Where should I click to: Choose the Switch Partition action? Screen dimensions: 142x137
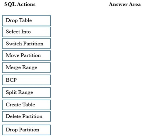click(26, 44)
